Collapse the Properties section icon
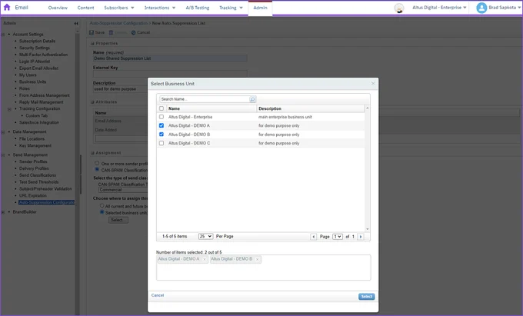This screenshot has width=523, height=316. tap(92, 44)
